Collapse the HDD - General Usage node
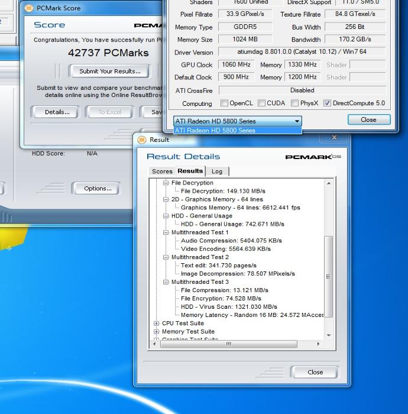 coord(166,216)
